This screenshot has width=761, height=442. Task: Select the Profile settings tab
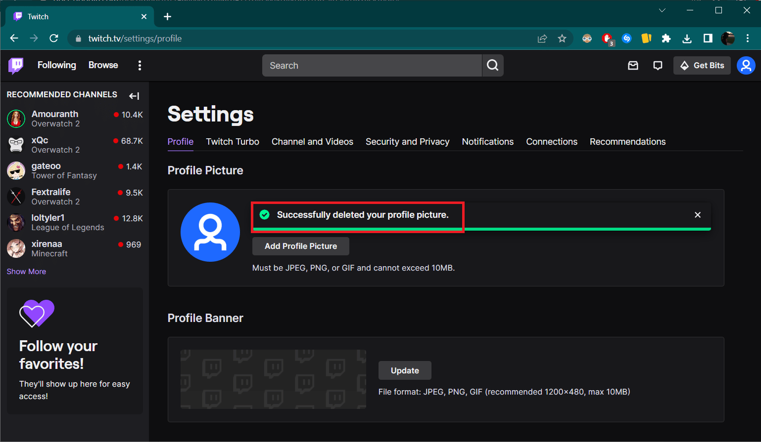181,142
